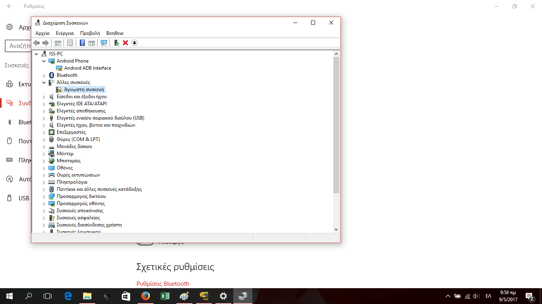Screen dimensions: 542x304
Task: Open the Ενέργεια menu
Action: (65, 33)
